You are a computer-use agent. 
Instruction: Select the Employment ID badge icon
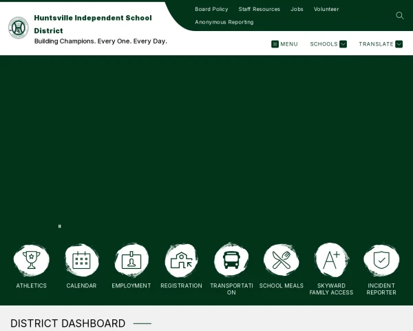131,260
